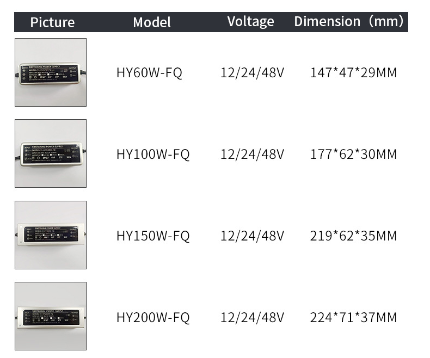Click the HY60W-FQ power supply thumbnail
The image size is (430, 358).
pyautogui.click(x=51, y=72)
